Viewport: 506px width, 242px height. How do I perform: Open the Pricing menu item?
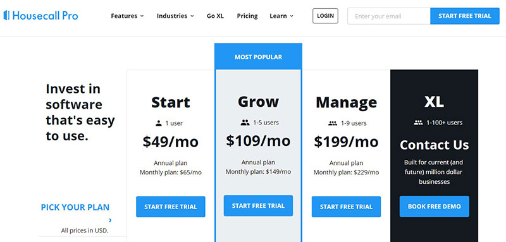(247, 16)
